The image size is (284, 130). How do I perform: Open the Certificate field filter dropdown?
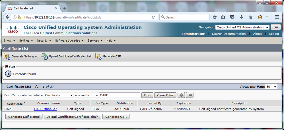coord(59,95)
